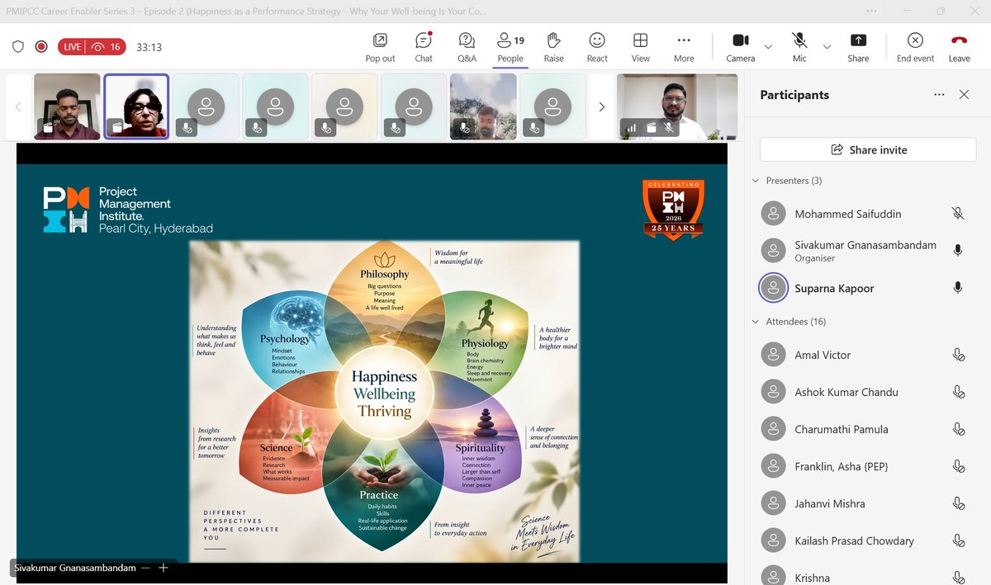Image resolution: width=991 pixels, height=585 pixels.
Task: Select attendee Charumathi Pamula
Action: click(867, 429)
